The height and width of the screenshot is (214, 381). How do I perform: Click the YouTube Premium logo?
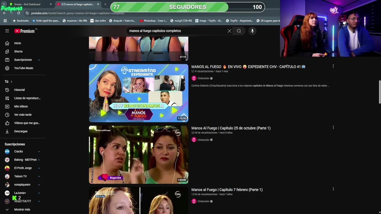pyautogui.click(x=24, y=31)
